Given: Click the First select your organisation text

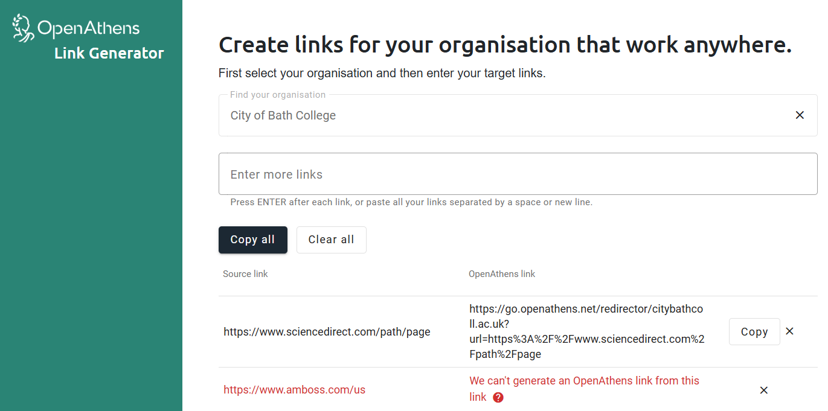Looking at the screenshot, I should tap(382, 74).
